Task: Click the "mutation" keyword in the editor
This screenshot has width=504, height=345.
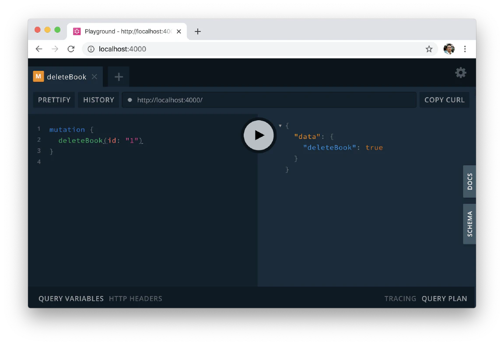Action: click(67, 129)
